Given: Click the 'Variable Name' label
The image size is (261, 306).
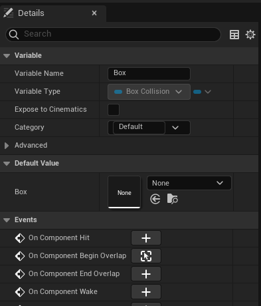Looking at the screenshot, I should point(39,73).
